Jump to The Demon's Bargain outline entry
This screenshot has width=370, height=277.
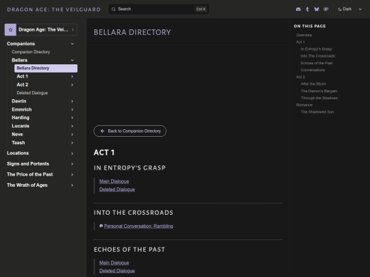coord(319,91)
